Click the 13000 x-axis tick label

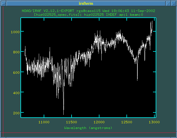coord(154,122)
